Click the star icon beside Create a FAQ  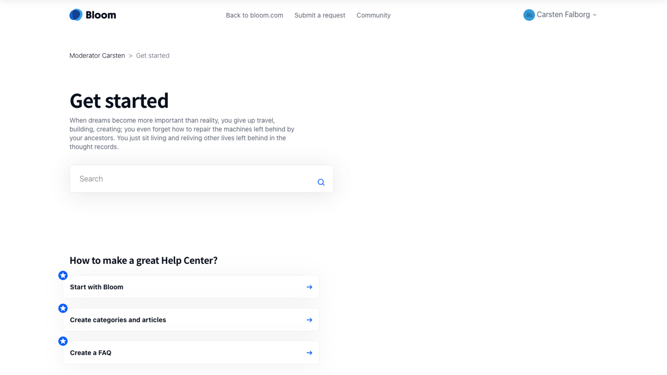[63, 341]
